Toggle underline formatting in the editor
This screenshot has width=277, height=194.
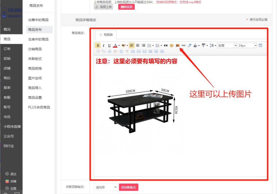[x=109, y=45]
